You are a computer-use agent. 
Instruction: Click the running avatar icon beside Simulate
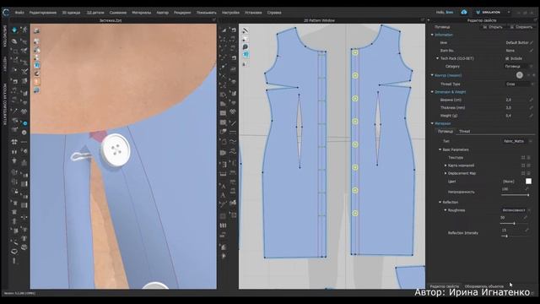pos(24,30)
